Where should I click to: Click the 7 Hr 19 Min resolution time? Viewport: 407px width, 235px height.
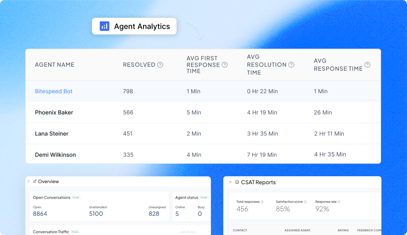(x=262, y=155)
